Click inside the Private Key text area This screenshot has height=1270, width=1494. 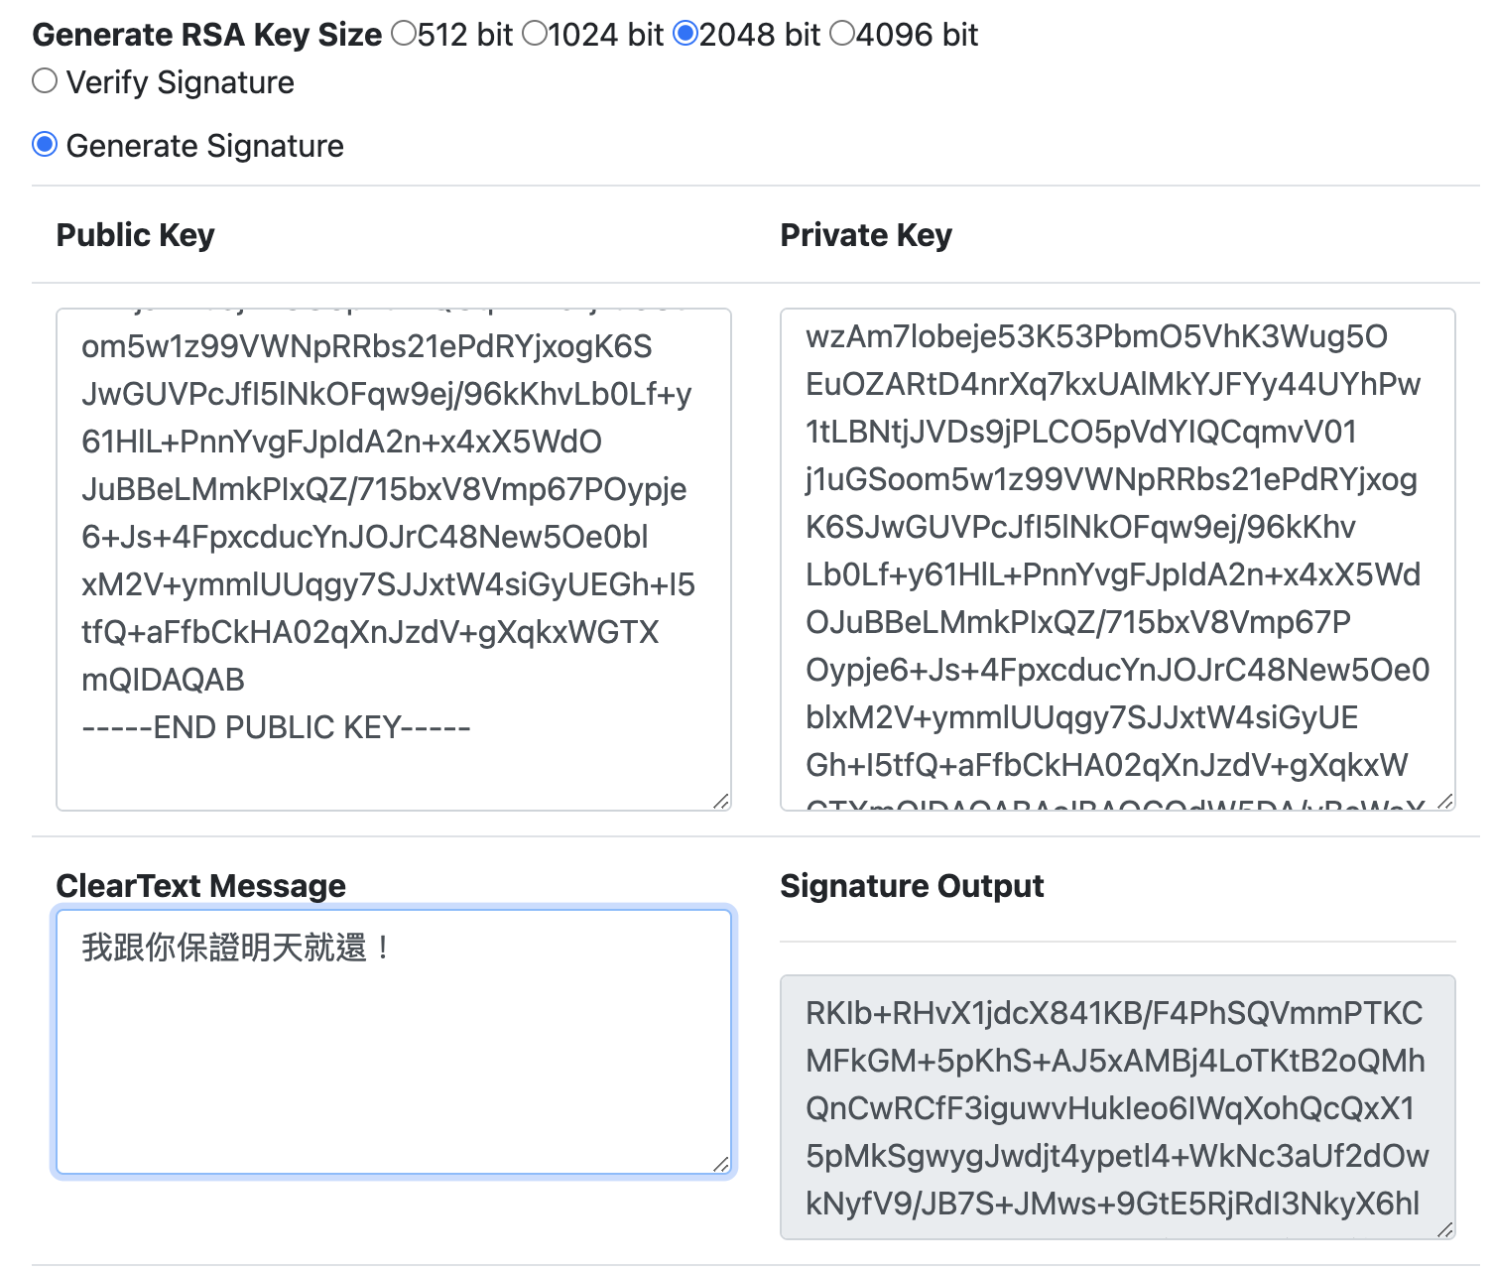[1118, 560]
